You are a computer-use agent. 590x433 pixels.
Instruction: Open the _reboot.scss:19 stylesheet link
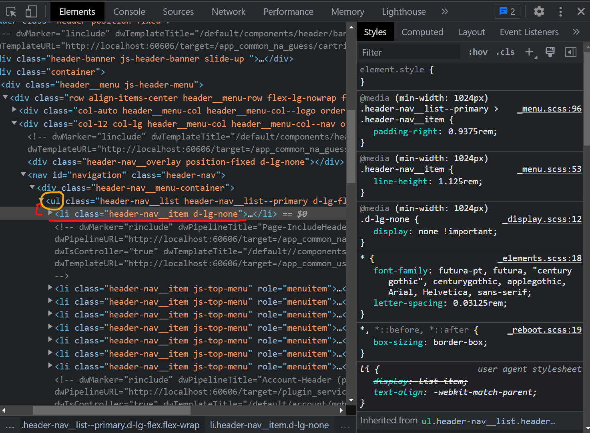[544, 329]
